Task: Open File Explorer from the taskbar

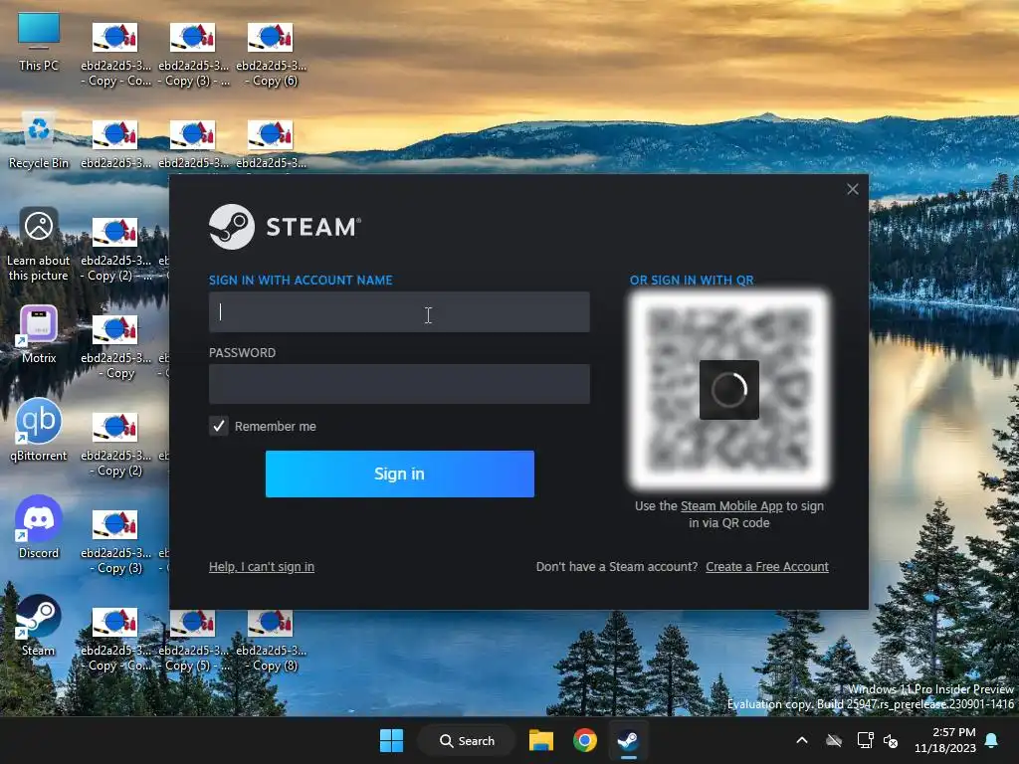Action: pos(540,740)
